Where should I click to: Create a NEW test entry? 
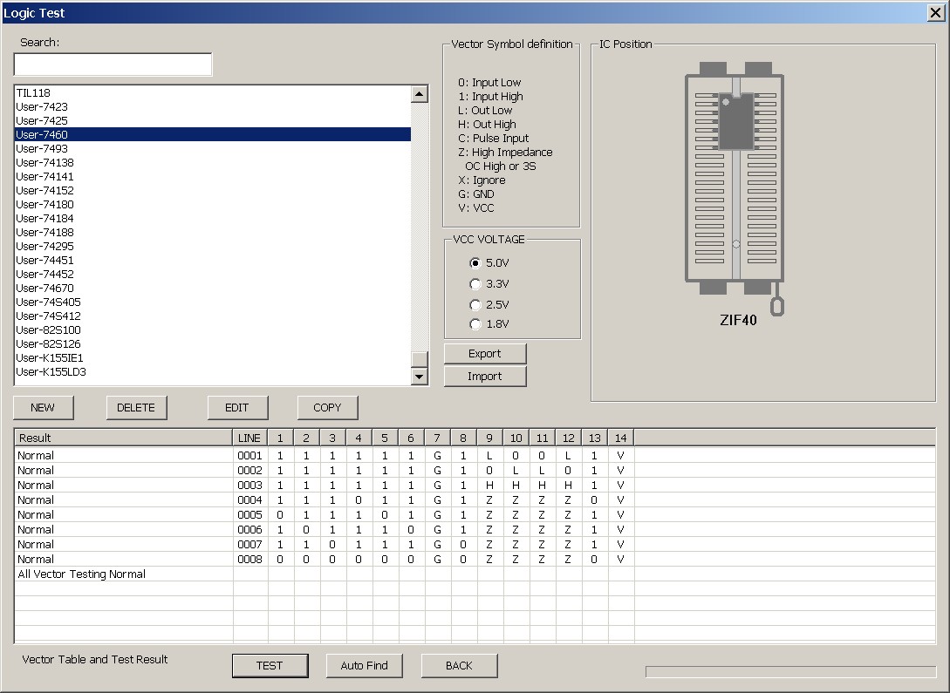43,407
